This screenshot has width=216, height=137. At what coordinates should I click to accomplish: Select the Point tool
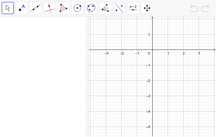click(22, 8)
